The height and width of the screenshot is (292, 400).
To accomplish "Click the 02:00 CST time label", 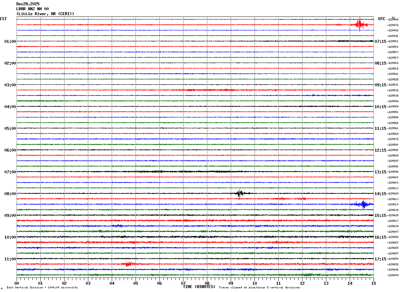I will [10, 63].
